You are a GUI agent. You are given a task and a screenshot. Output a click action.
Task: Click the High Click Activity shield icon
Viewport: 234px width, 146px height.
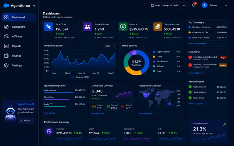190,57
